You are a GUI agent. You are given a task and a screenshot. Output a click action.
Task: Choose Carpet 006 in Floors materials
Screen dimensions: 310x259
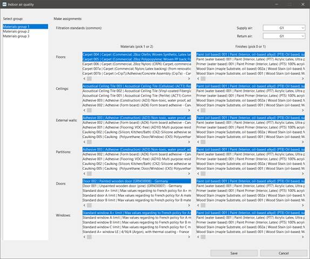tap(137, 64)
